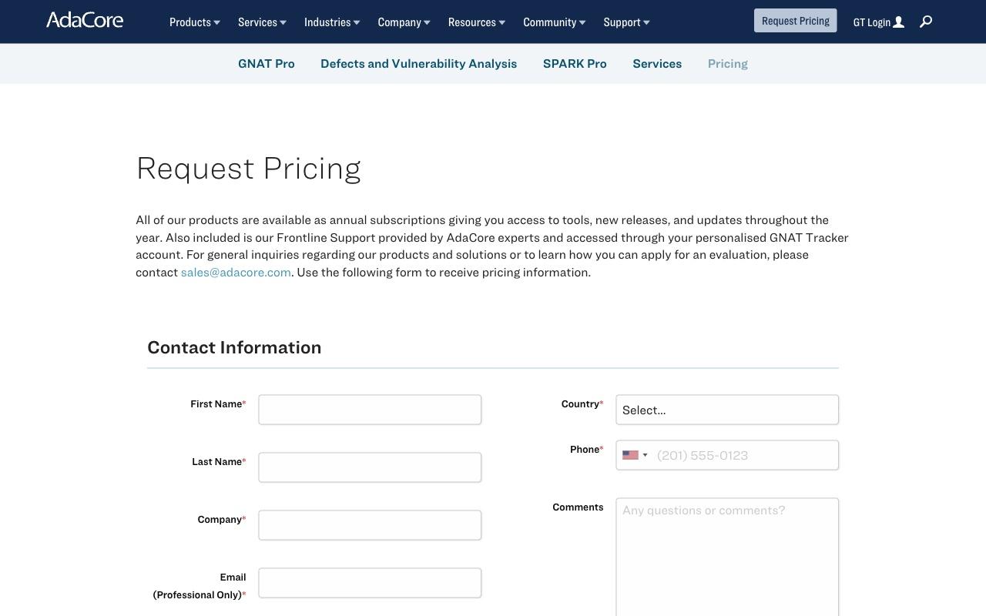The image size is (986, 616).
Task: Switch to the SPARK Pro tab
Action: [x=575, y=64]
